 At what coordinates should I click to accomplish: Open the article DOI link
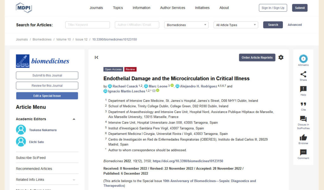pyautogui.click(x=188, y=161)
